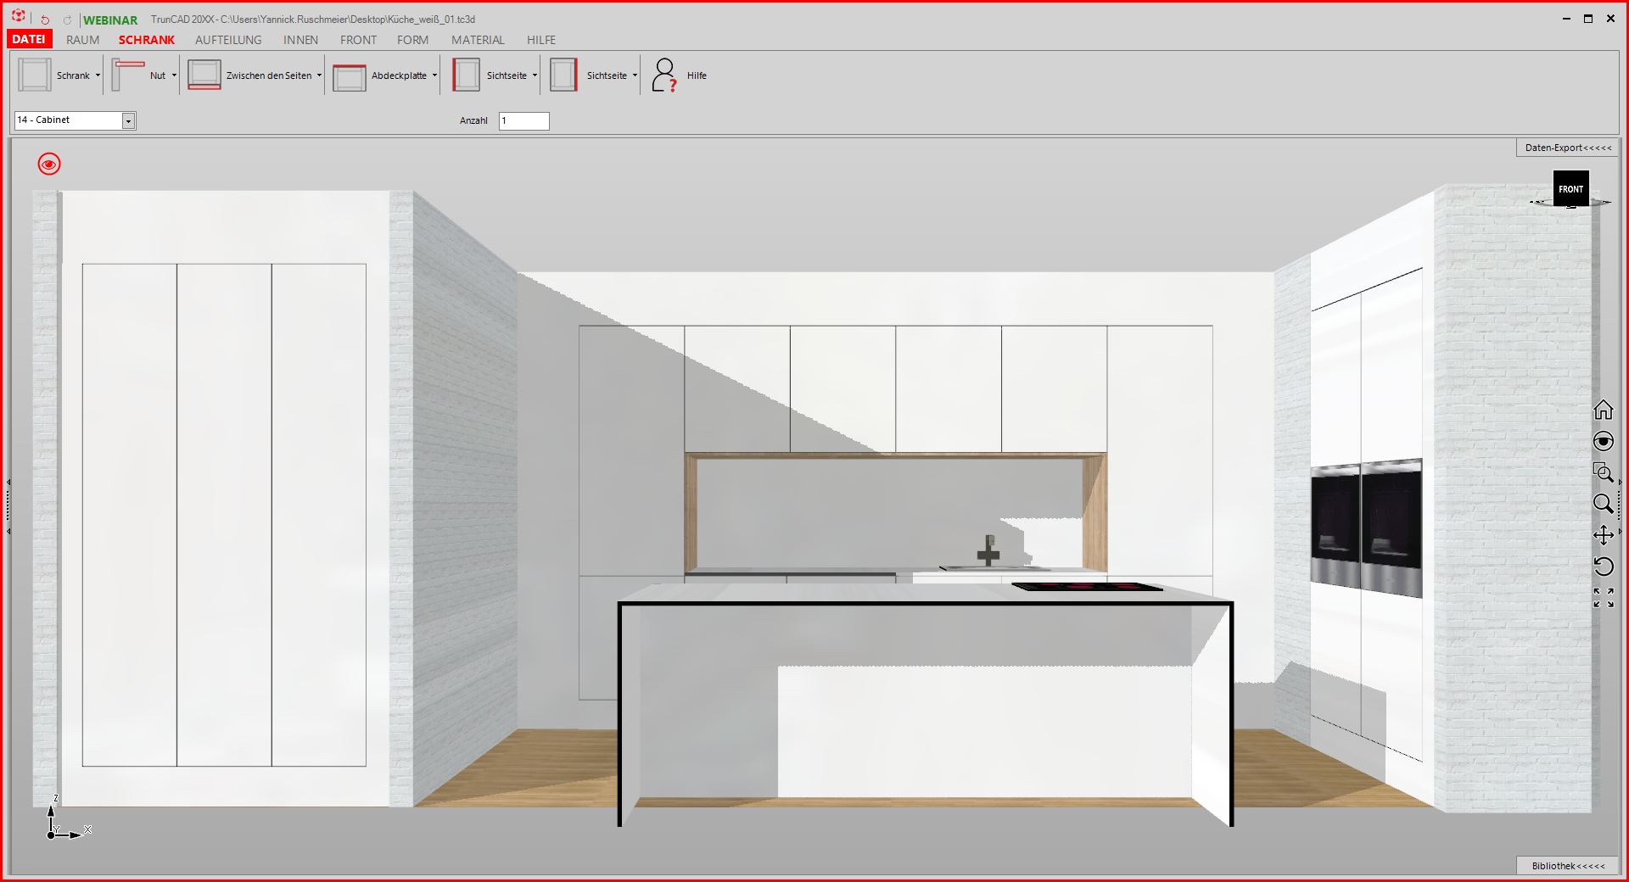Click the zoom window icon
This screenshot has height=882, width=1629.
pyautogui.click(x=1603, y=472)
